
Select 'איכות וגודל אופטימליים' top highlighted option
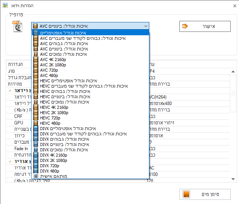click(90, 33)
